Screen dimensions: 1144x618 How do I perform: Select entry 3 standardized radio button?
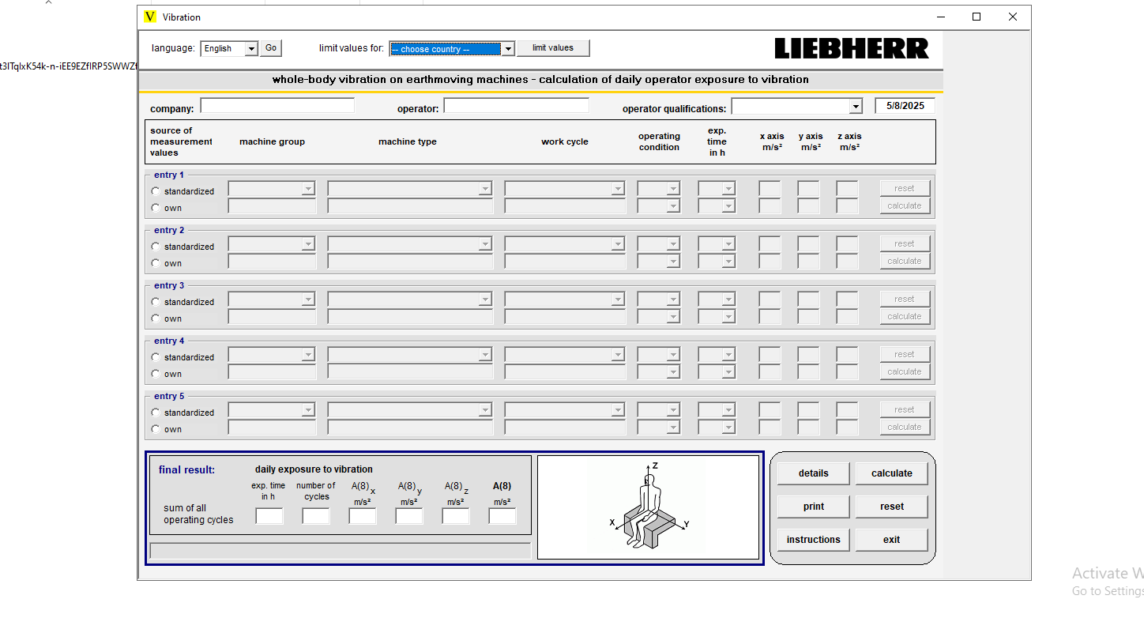coord(156,302)
